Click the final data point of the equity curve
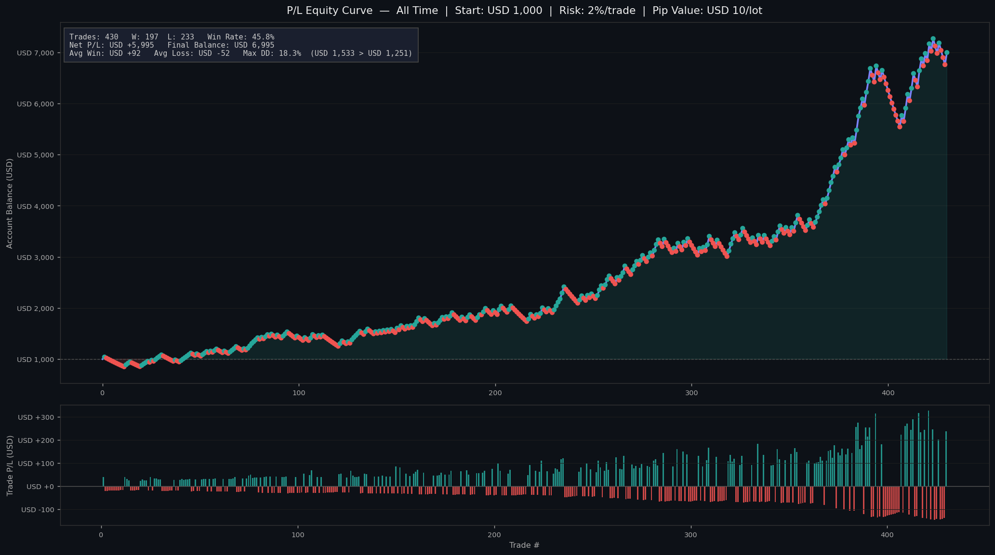This screenshot has height=555, width=995. coord(947,52)
